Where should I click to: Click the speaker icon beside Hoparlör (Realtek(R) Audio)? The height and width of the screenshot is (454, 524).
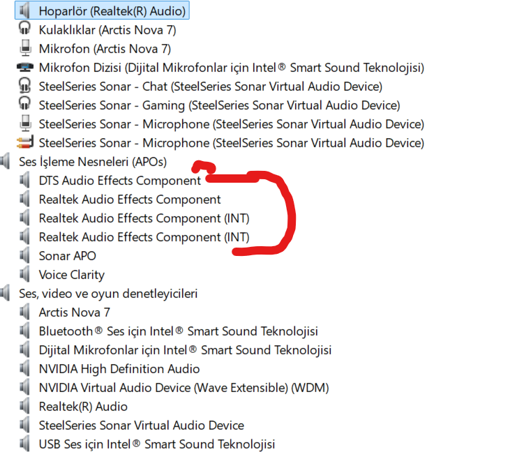24,10
